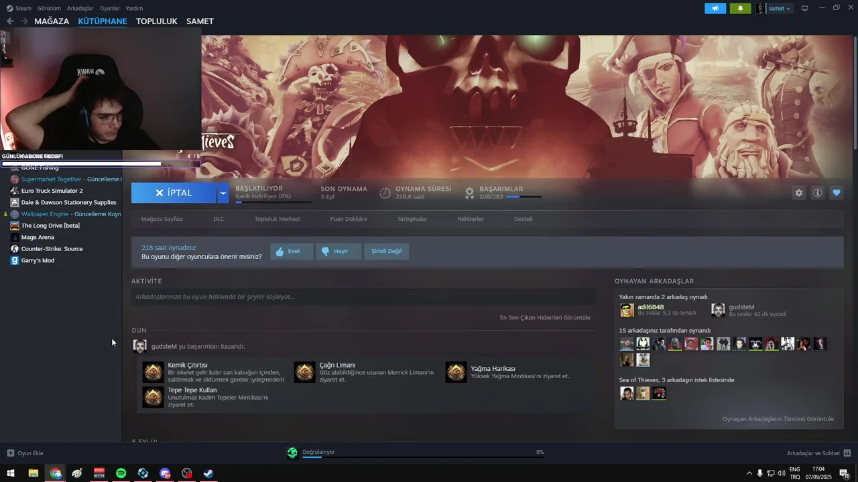The height and width of the screenshot is (482, 858).
Task: Open the Görünüm menu
Action: 49,9
